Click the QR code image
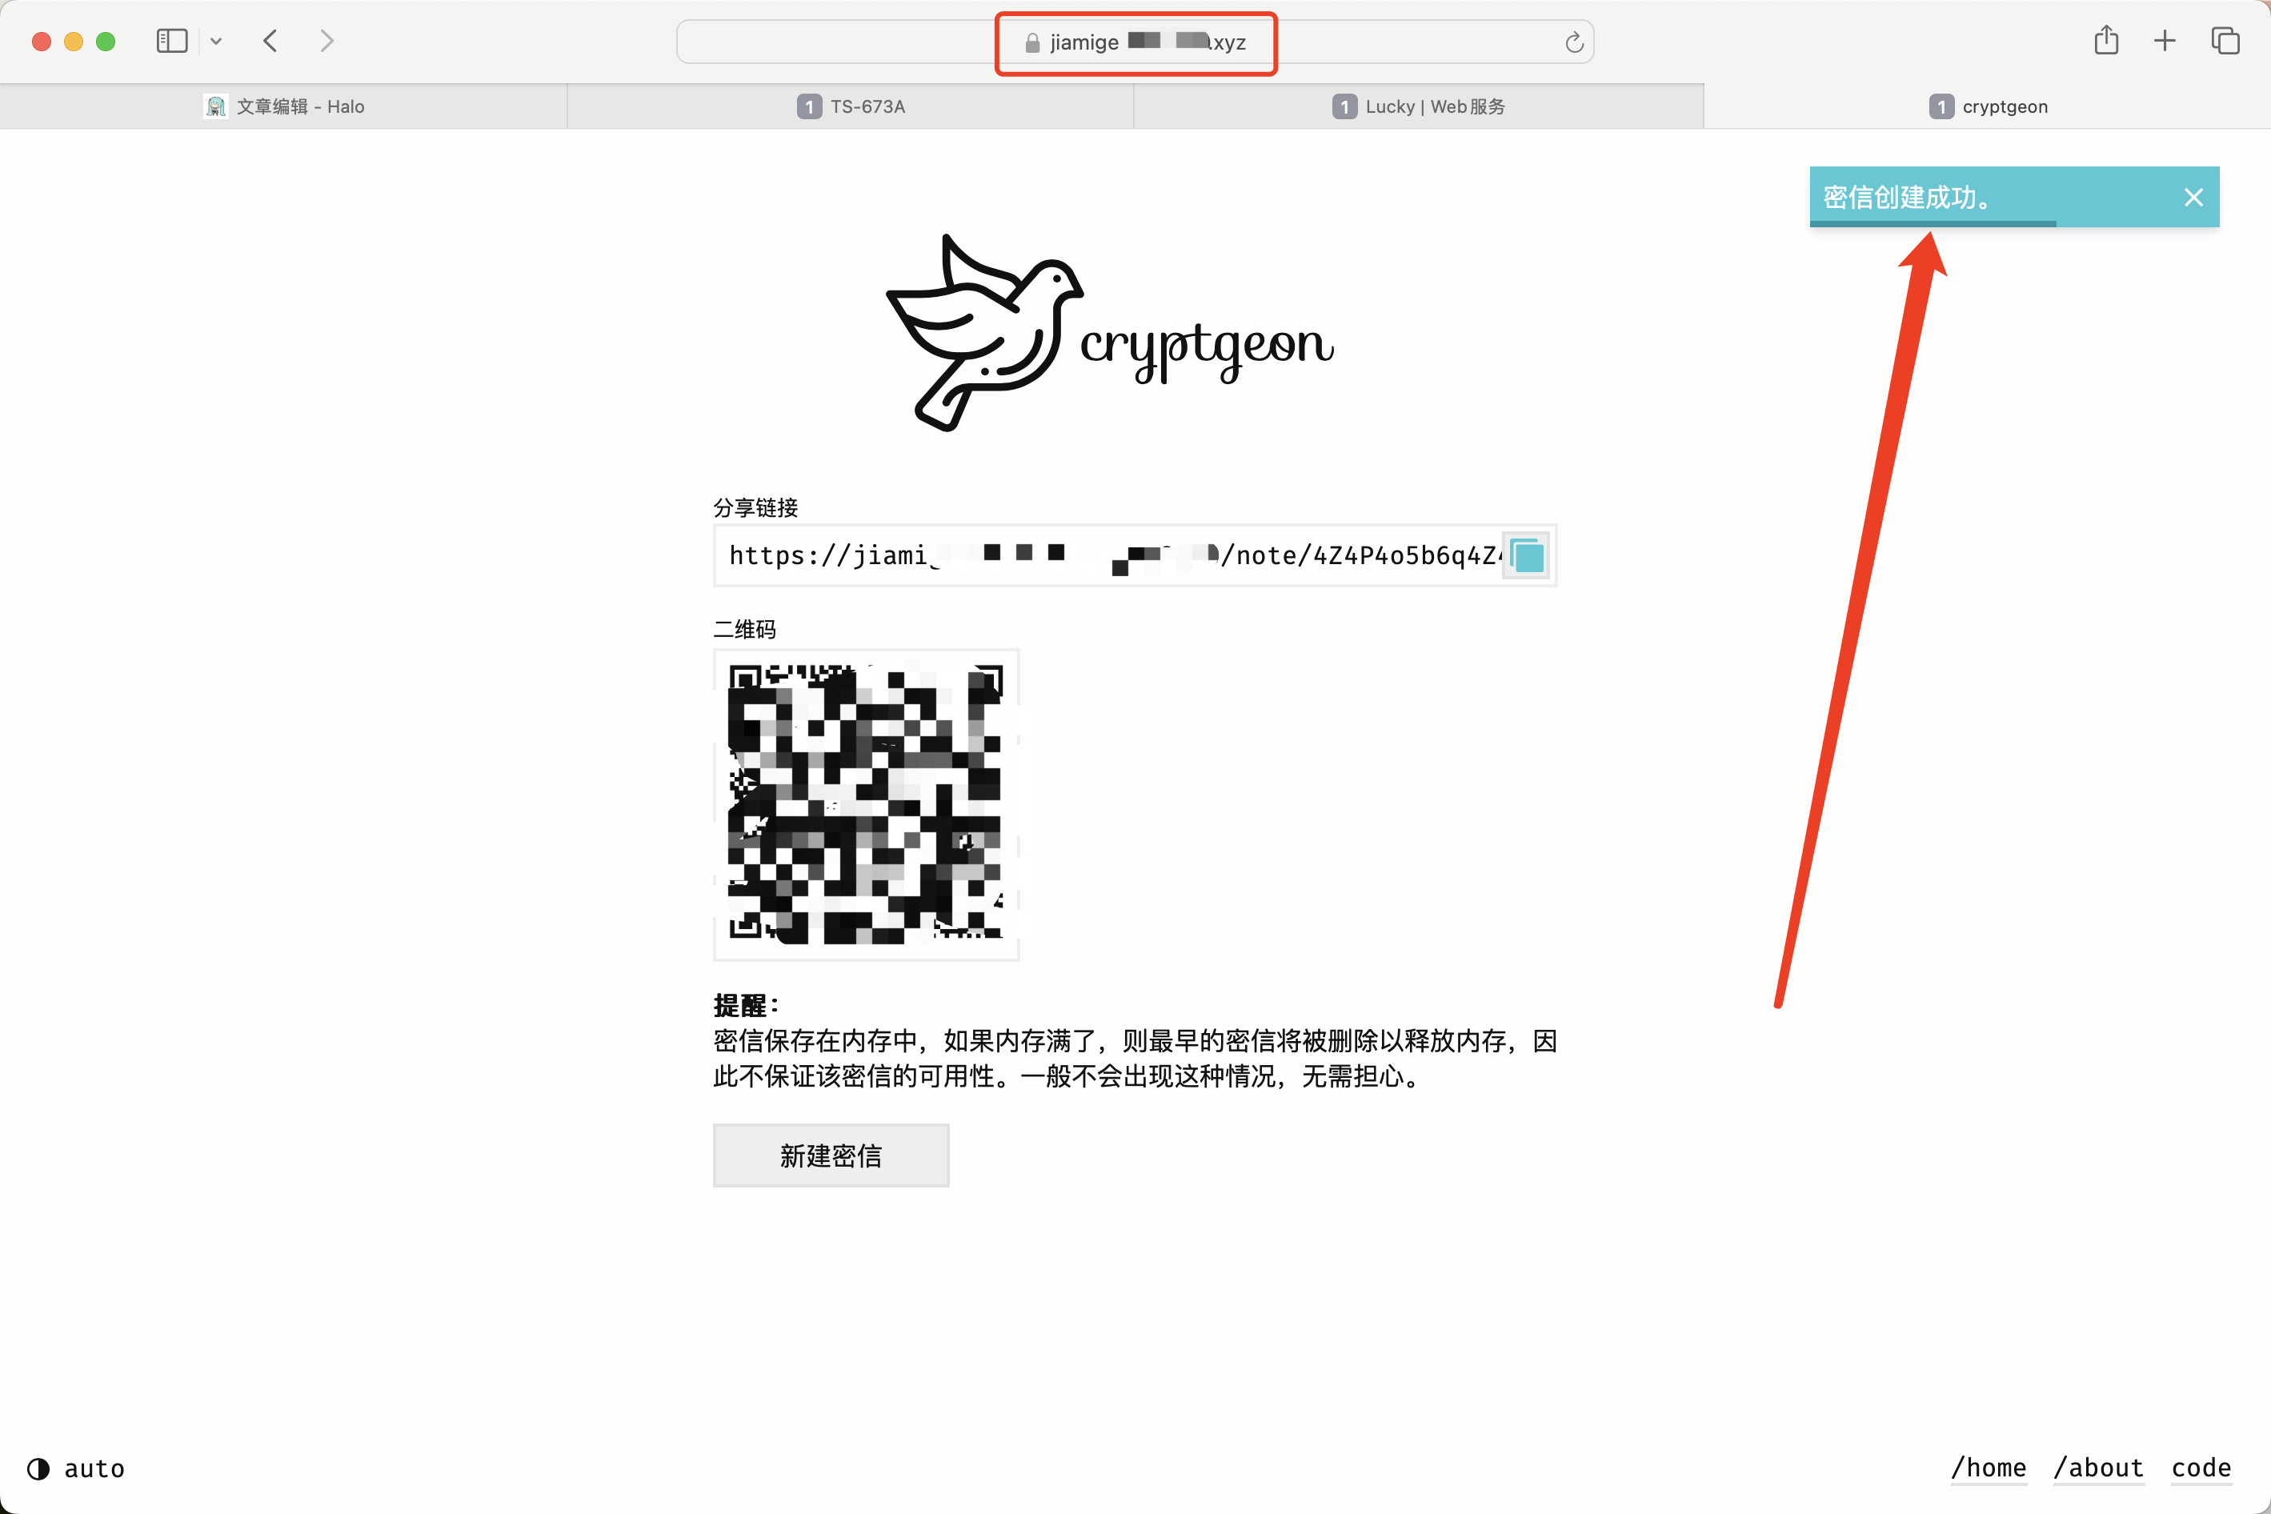2271x1514 pixels. click(x=866, y=804)
